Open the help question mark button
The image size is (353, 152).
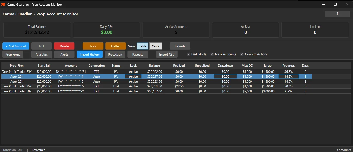pyautogui.click(x=337, y=14)
